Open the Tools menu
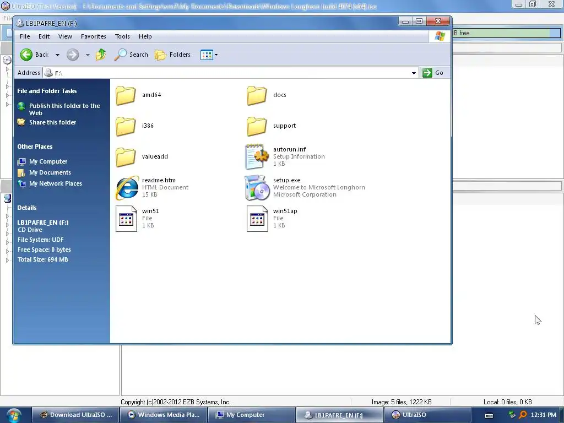This screenshot has width=564, height=423. [122, 36]
